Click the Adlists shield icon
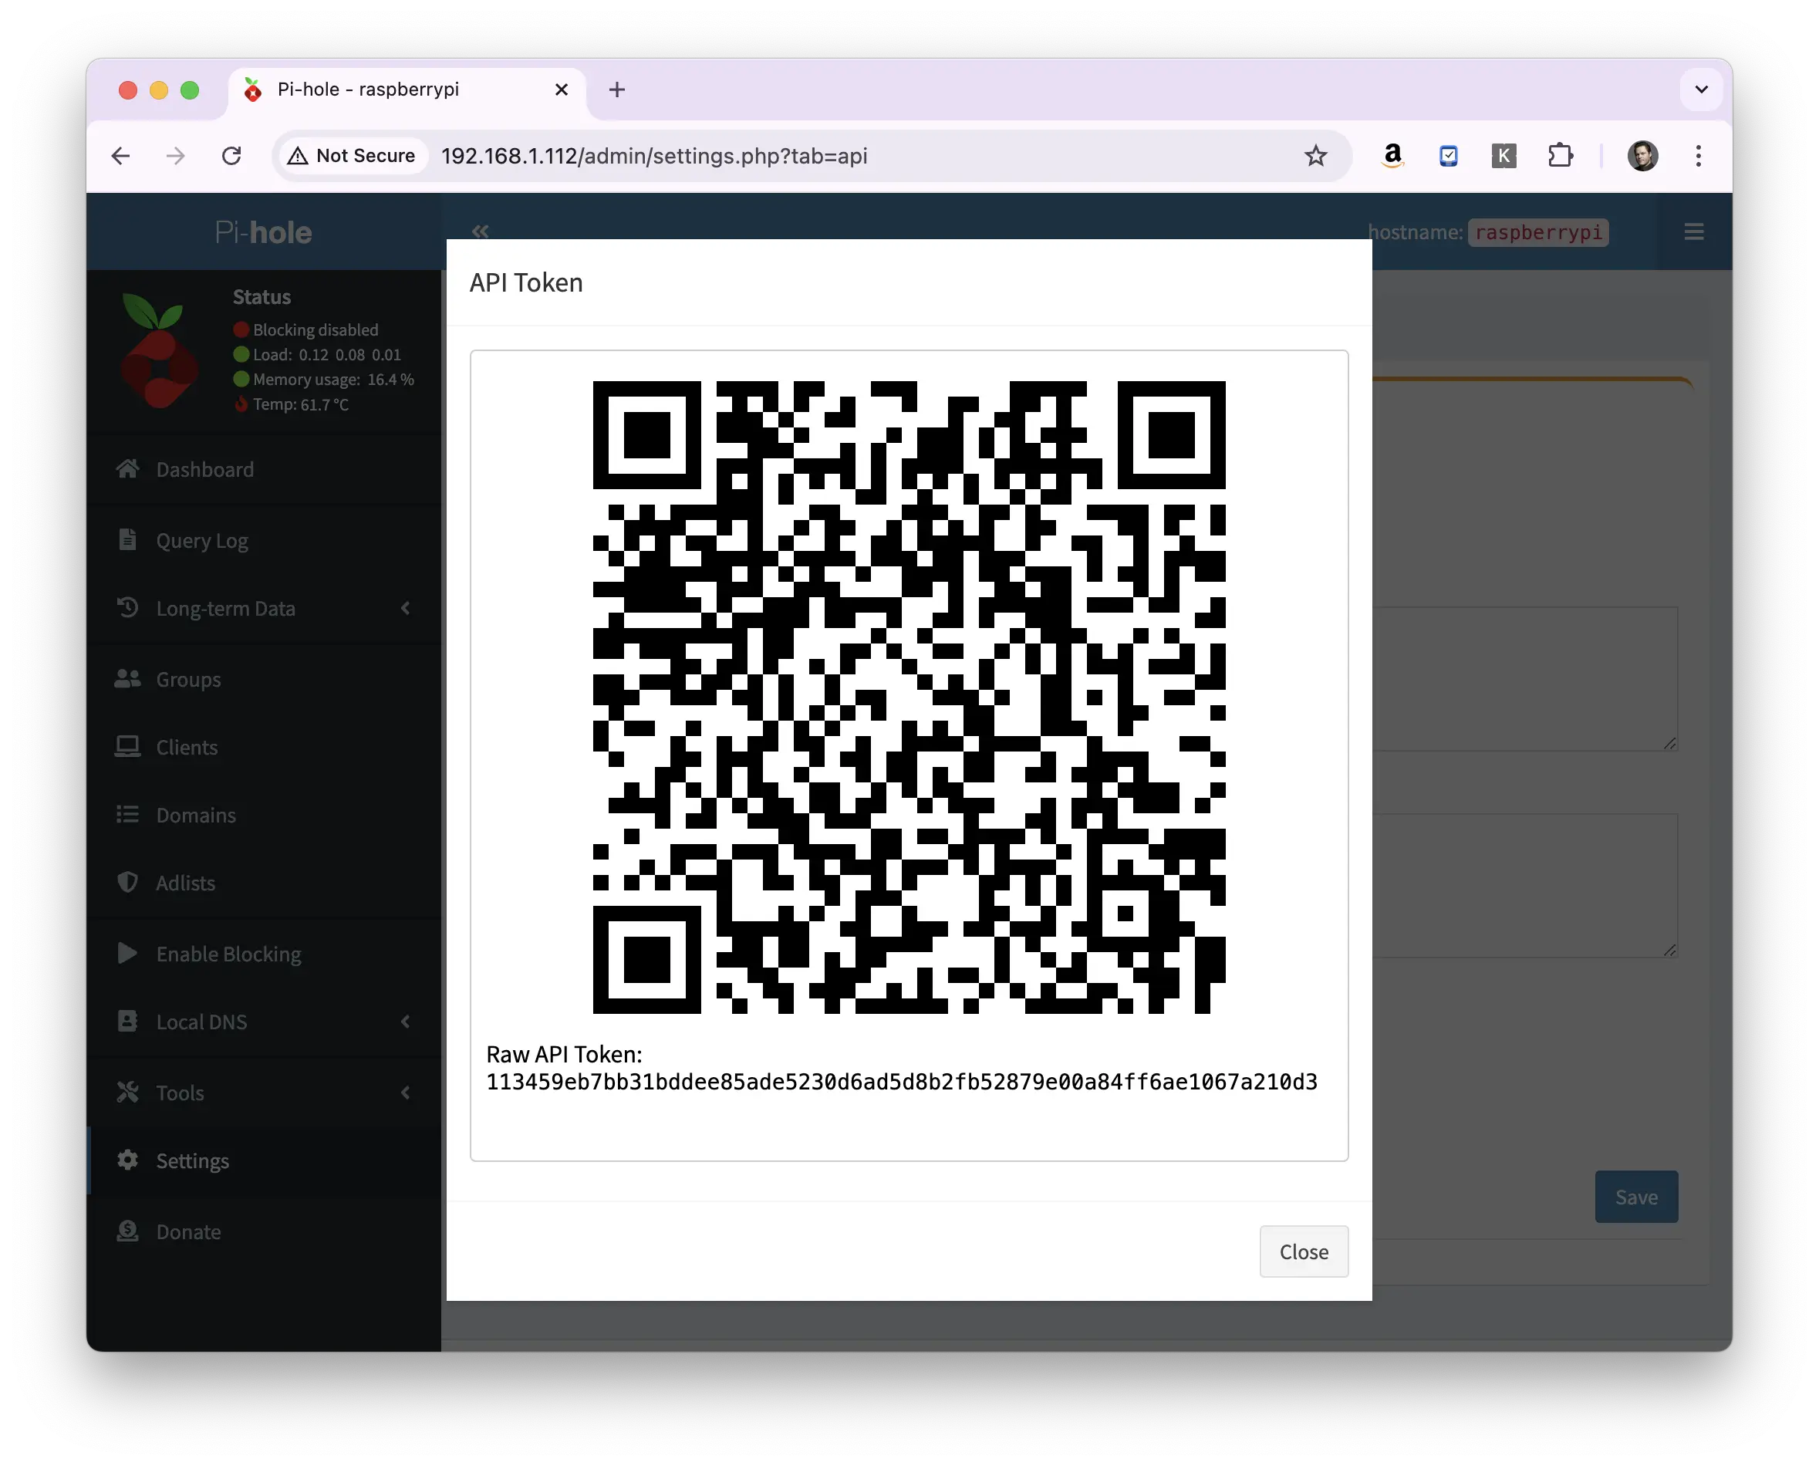The image size is (1819, 1466). click(127, 883)
